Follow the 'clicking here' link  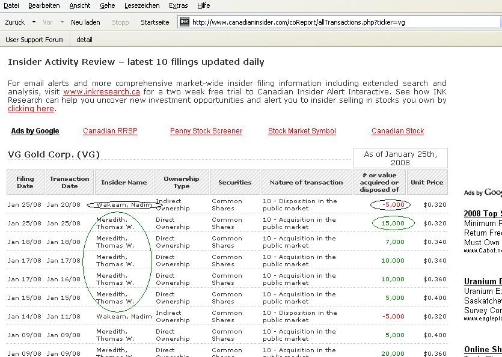click(x=31, y=109)
